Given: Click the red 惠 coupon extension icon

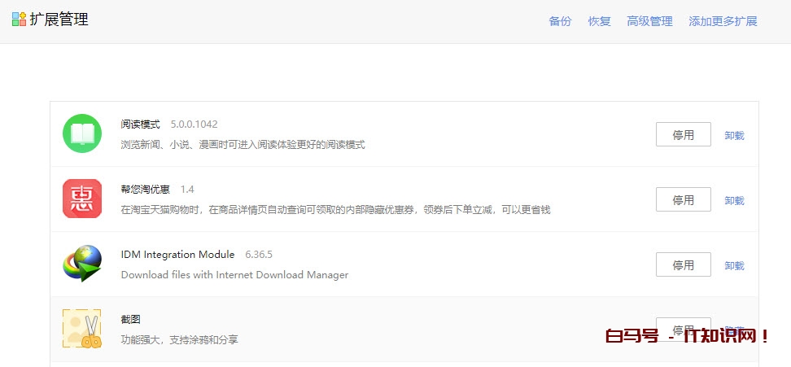Looking at the screenshot, I should (82, 199).
